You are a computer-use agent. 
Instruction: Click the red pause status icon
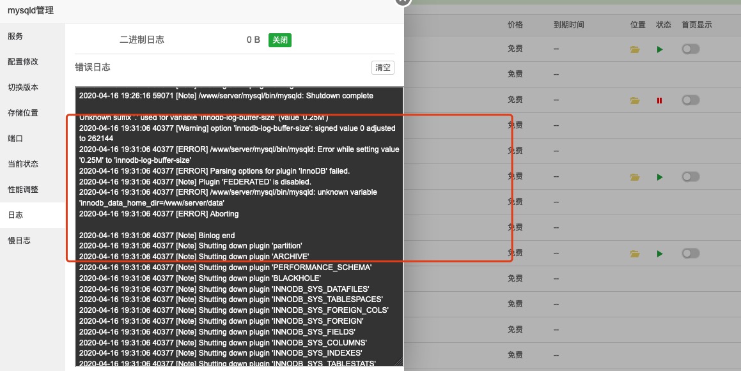pos(659,100)
